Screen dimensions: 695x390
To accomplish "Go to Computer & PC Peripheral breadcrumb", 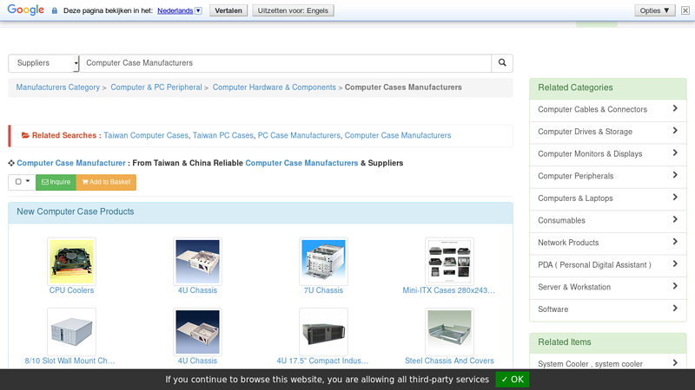I will pos(156,88).
